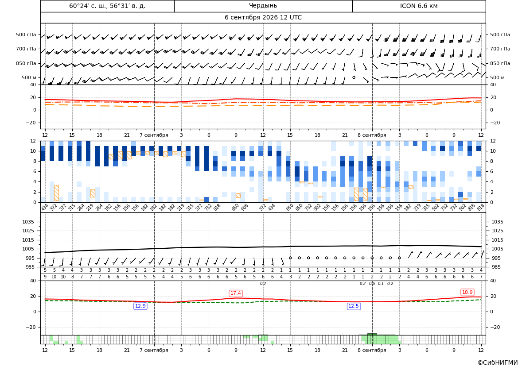Click the 908 cloud base value label
The width and height of the screenshot is (518, 366).
pyautogui.click(x=245, y=208)
